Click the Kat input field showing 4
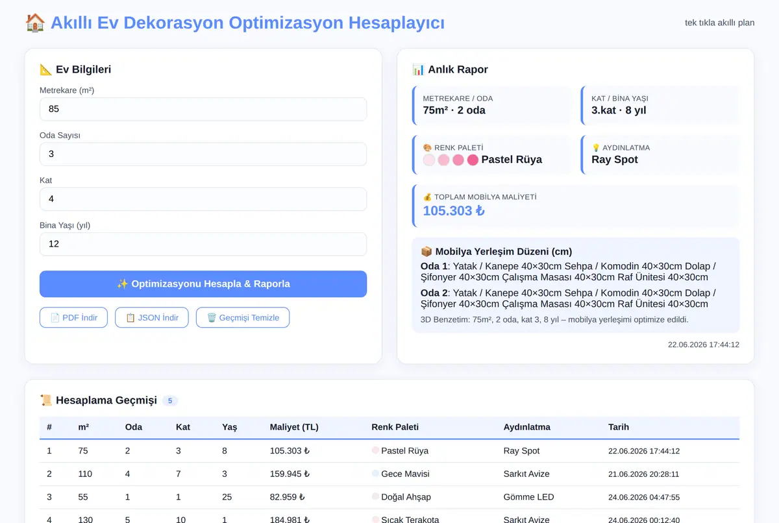779x523 pixels. (x=203, y=199)
